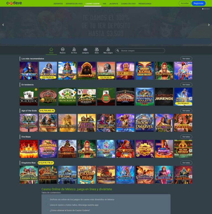Advance the Fire Blaze row arrow

click(x=190, y=150)
